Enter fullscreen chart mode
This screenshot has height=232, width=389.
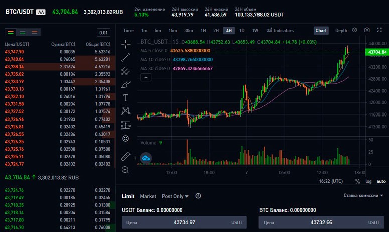[379, 30]
